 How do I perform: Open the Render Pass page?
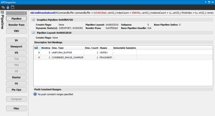16,25
